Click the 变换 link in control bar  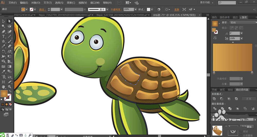(177, 10)
